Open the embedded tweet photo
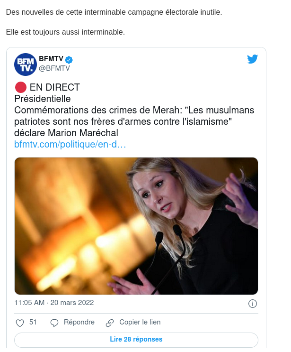Viewport: 291px width, 352px height. pyautogui.click(x=136, y=226)
